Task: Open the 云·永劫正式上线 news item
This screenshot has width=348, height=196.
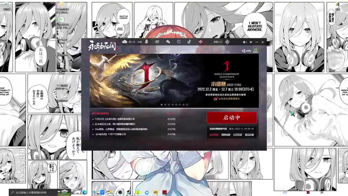Action: (x=115, y=124)
